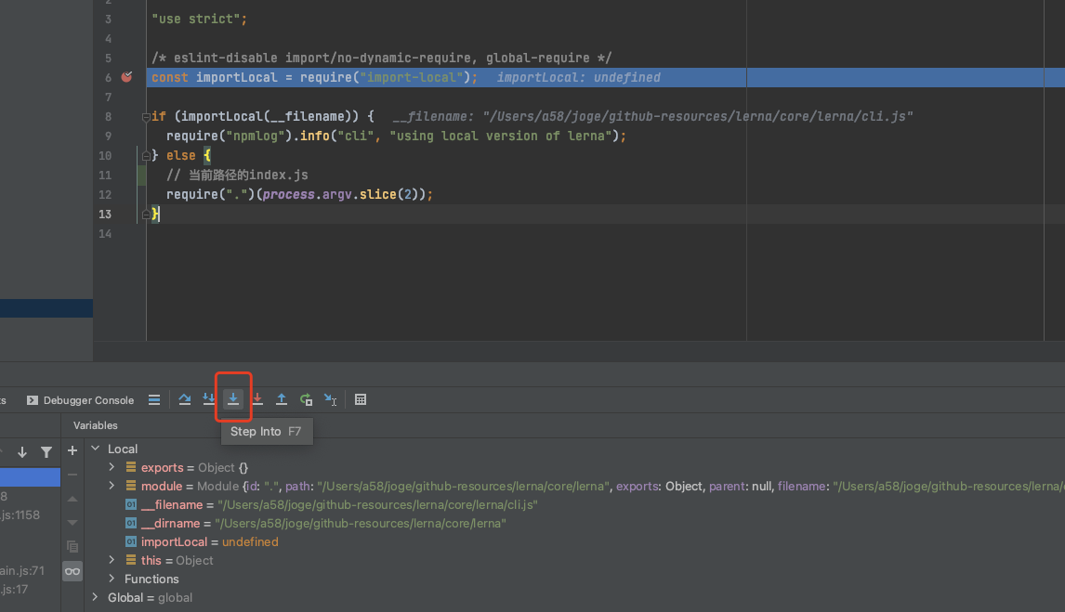Click the Step Out upward arrow icon
This screenshot has height=612, width=1065.
click(x=282, y=399)
